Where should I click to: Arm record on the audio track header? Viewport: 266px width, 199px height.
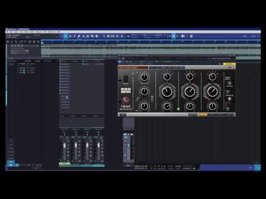click(19, 45)
